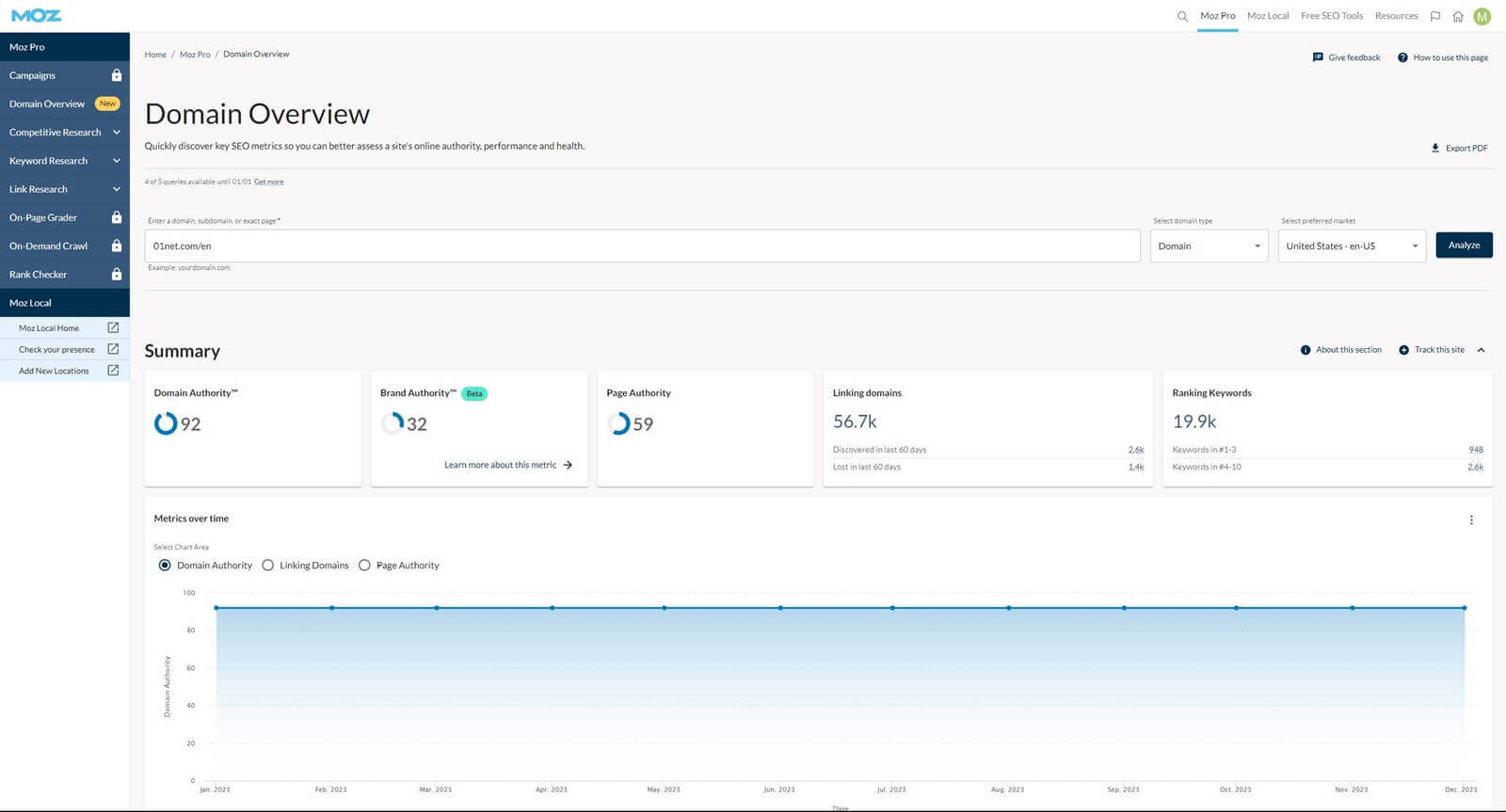Open the green user avatar menu
1506x812 pixels.
tap(1482, 16)
